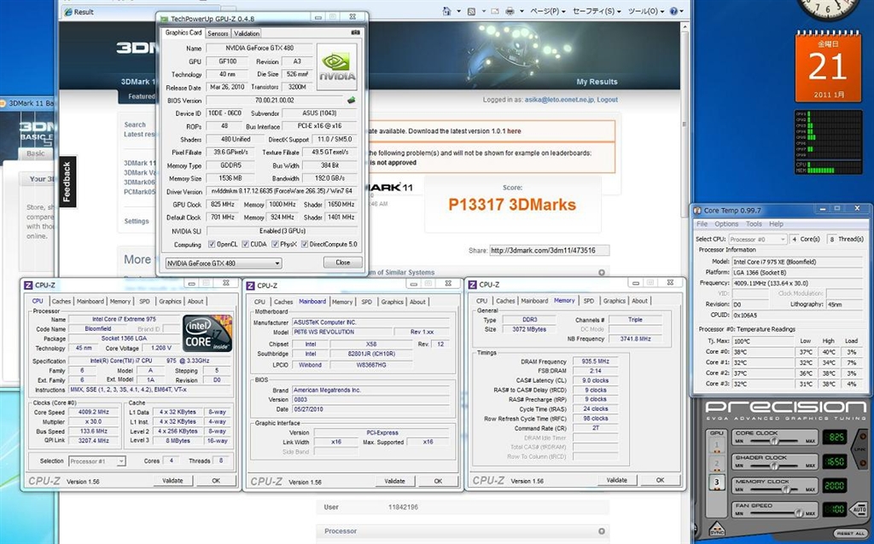Click the Home icon in the browser toolbar
874x544 pixels.
446,11
